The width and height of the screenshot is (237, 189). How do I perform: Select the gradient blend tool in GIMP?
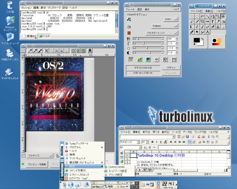point(192,27)
